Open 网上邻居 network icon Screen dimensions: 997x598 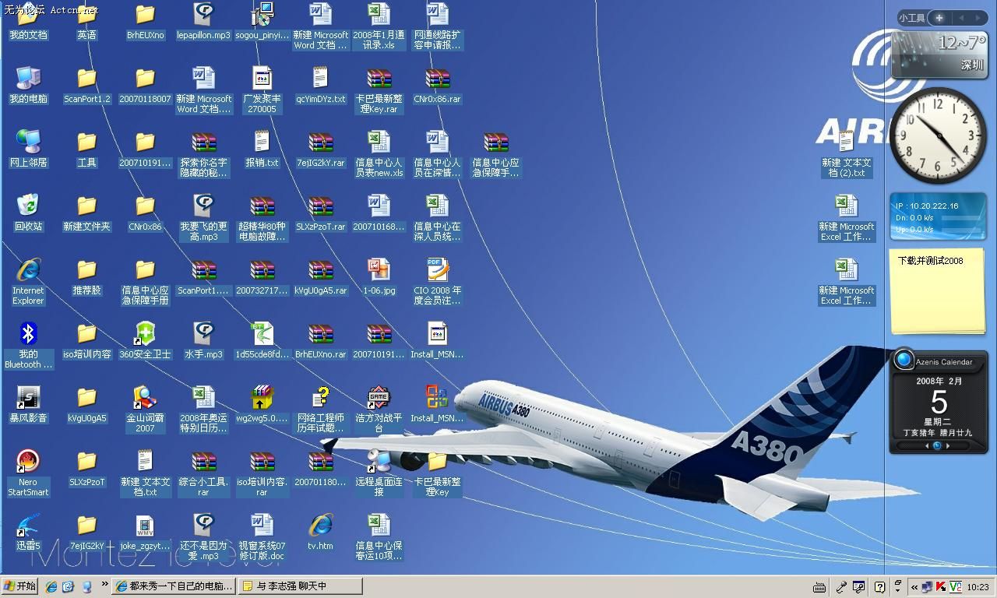pyautogui.click(x=28, y=149)
